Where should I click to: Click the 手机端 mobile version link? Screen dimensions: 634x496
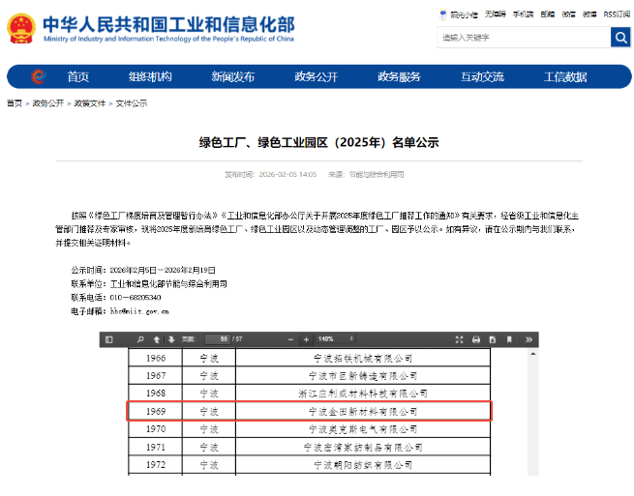click(x=524, y=15)
